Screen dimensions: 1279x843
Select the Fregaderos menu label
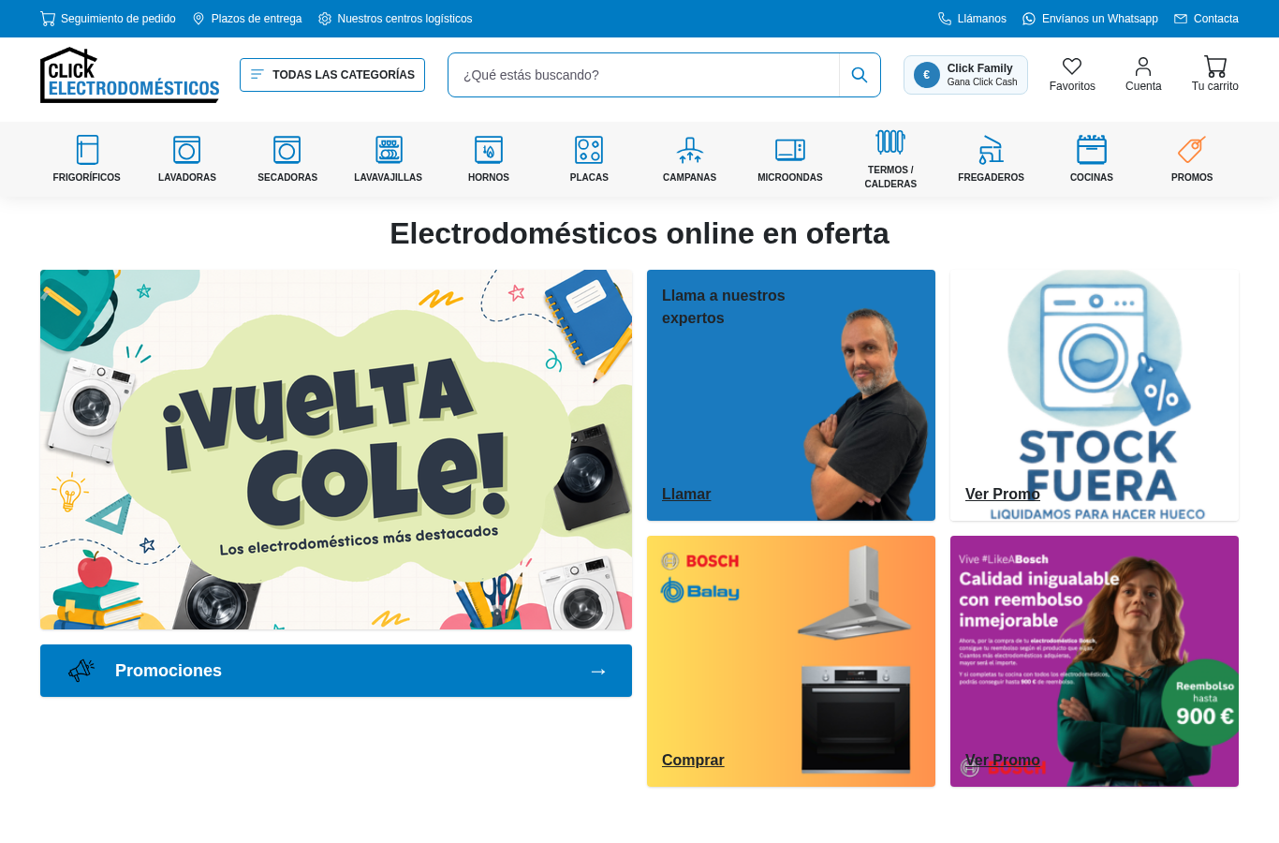click(992, 177)
